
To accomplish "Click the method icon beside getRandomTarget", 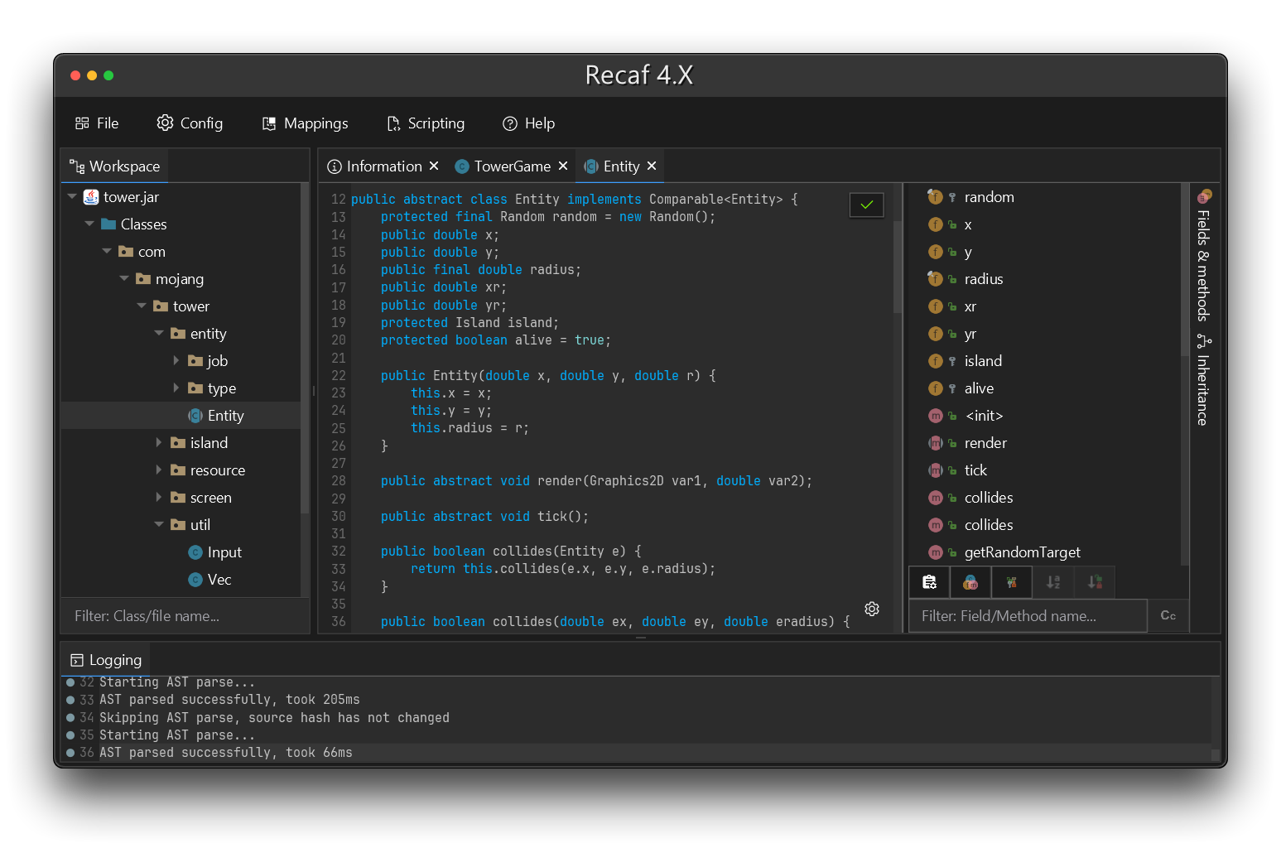I will [936, 552].
